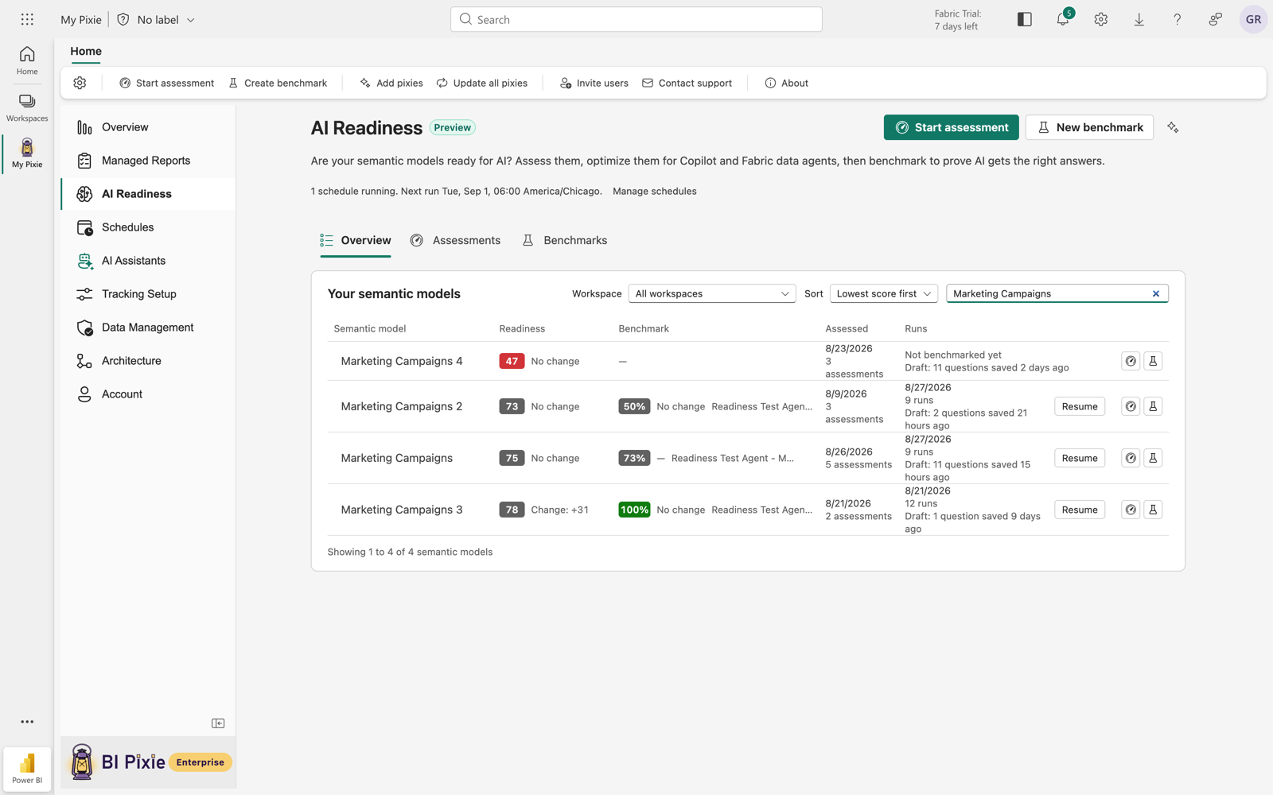Start assessment icon for Marketing Campaigns 4
This screenshot has width=1273, height=795.
coord(1131,361)
